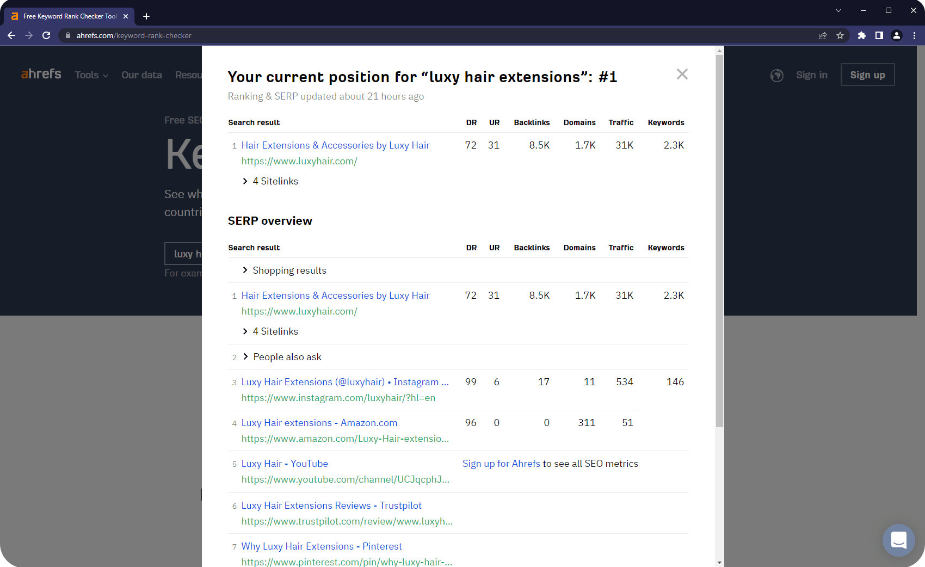Open Luxy Hair - YouTube result
This screenshot has width=925, height=567.
285,464
